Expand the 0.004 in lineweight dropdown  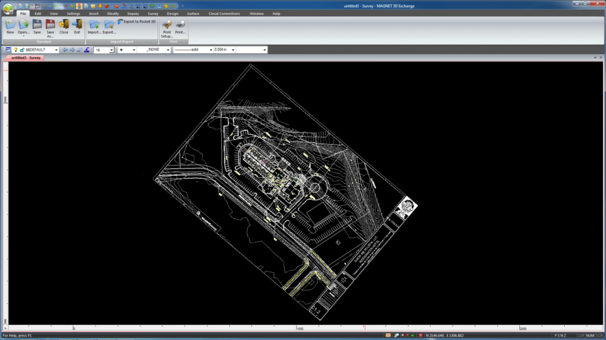[233, 50]
